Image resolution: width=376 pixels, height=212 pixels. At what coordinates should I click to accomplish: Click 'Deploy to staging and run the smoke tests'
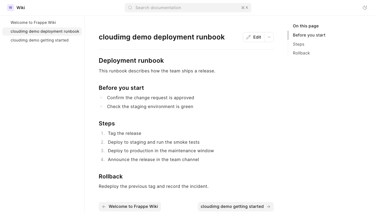coord(154,142)
